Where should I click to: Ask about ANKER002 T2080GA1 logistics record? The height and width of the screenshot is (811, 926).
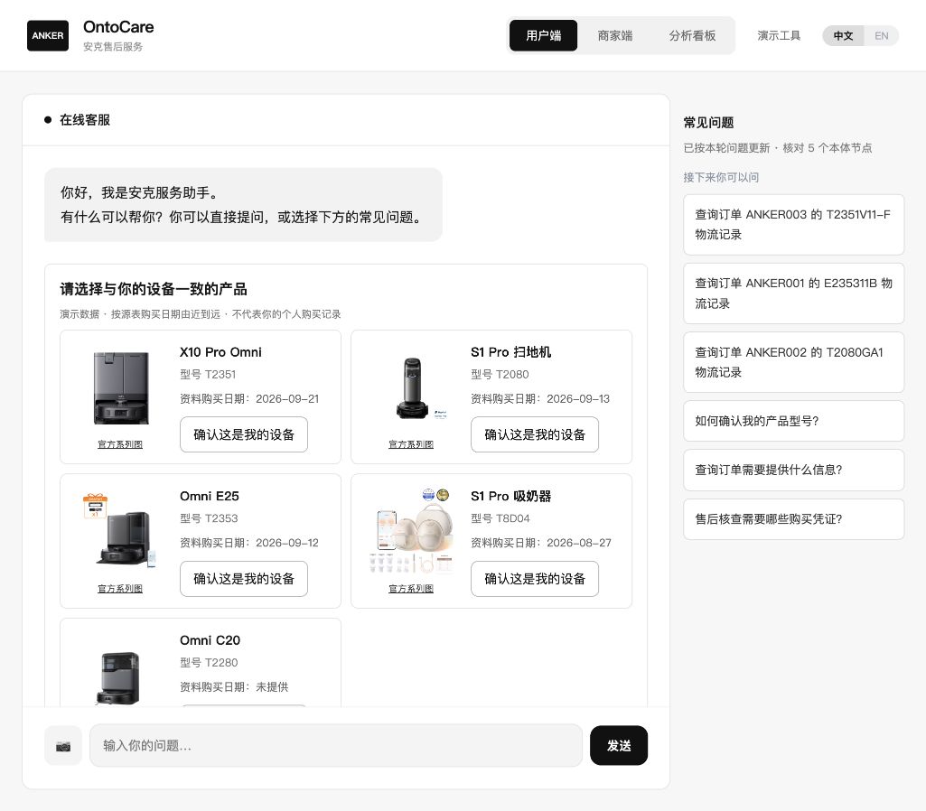[x=794, y=362]
